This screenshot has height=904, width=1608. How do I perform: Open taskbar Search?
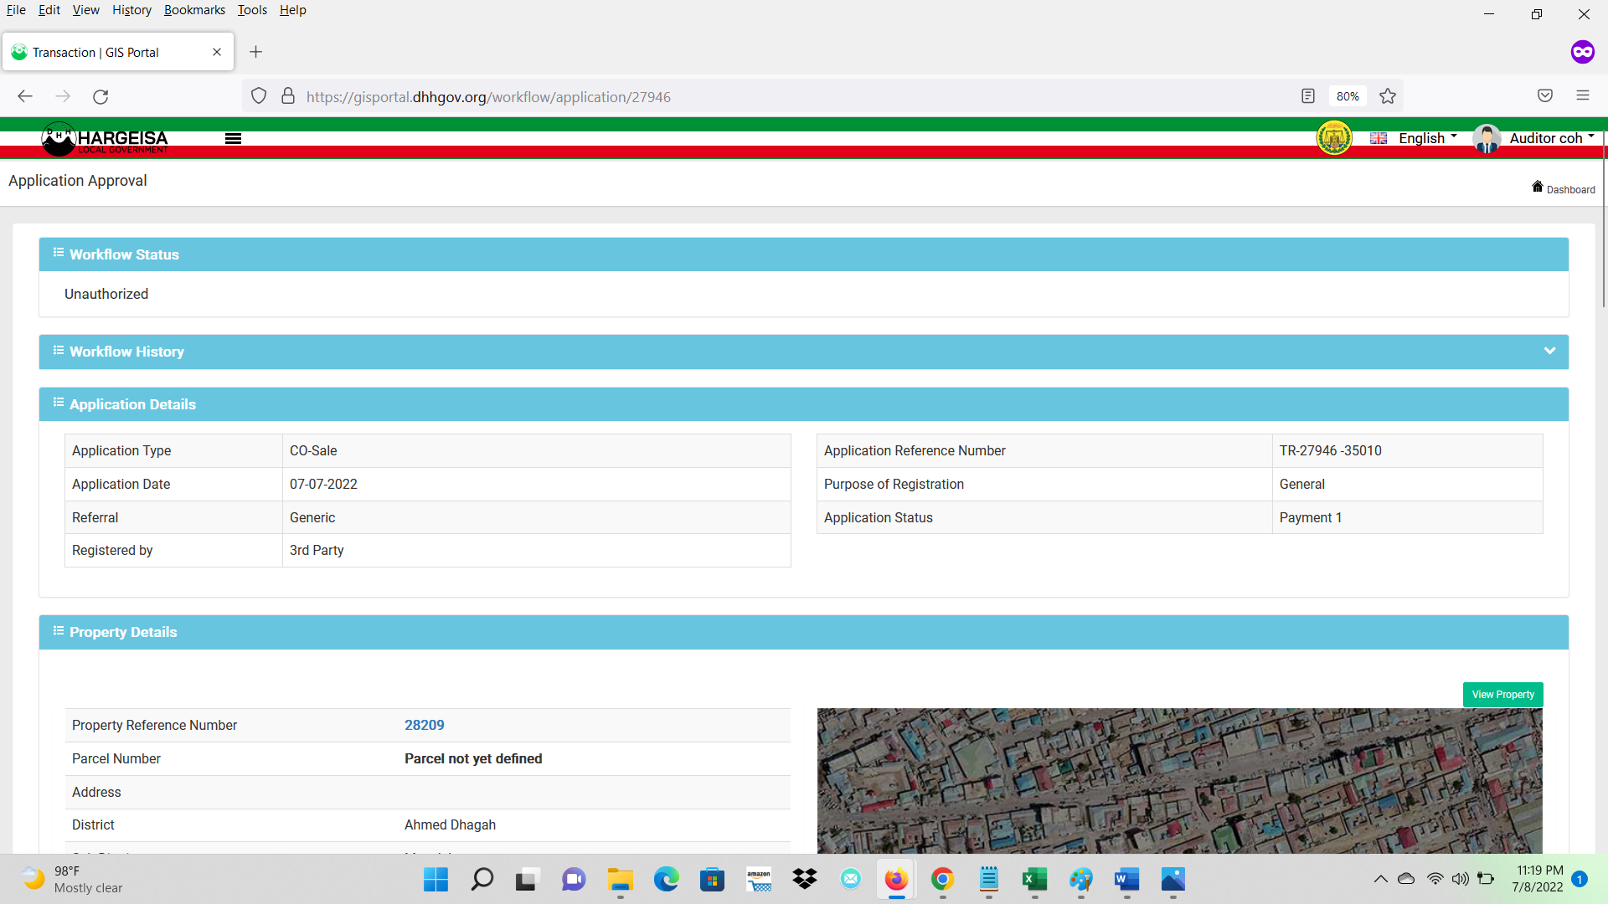pos(482,879)
